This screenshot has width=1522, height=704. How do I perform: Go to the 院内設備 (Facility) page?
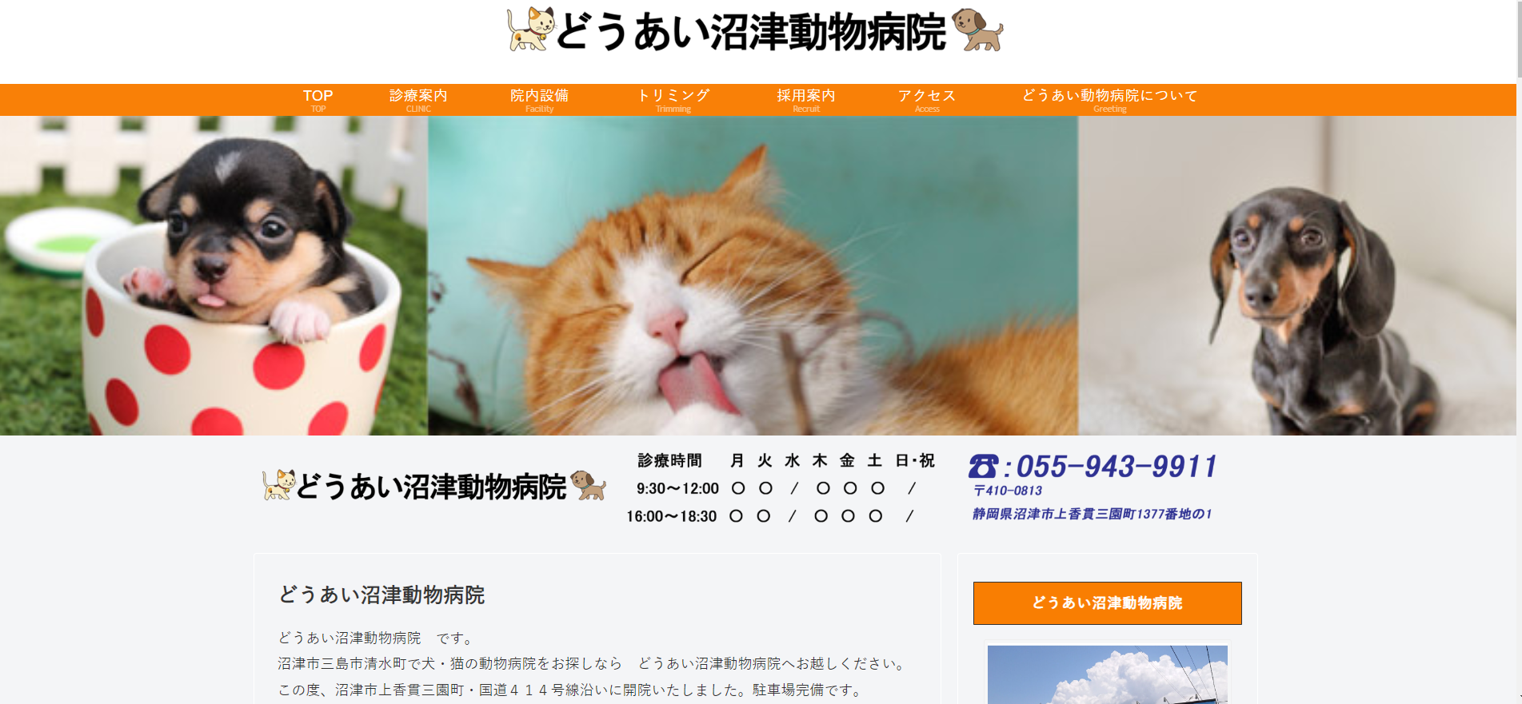click(539, 99)
